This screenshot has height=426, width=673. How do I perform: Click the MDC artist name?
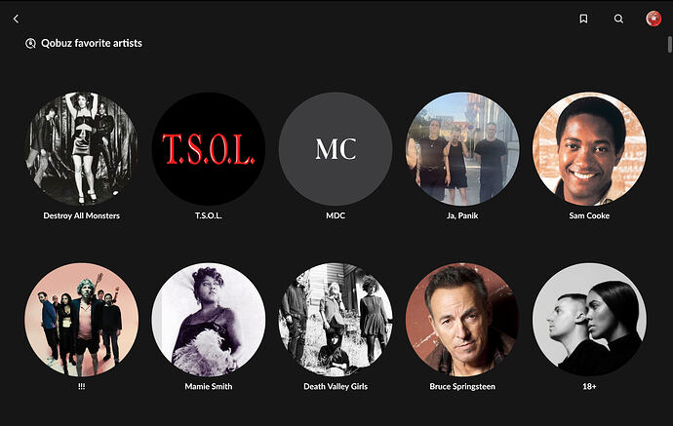pos(336,215)
